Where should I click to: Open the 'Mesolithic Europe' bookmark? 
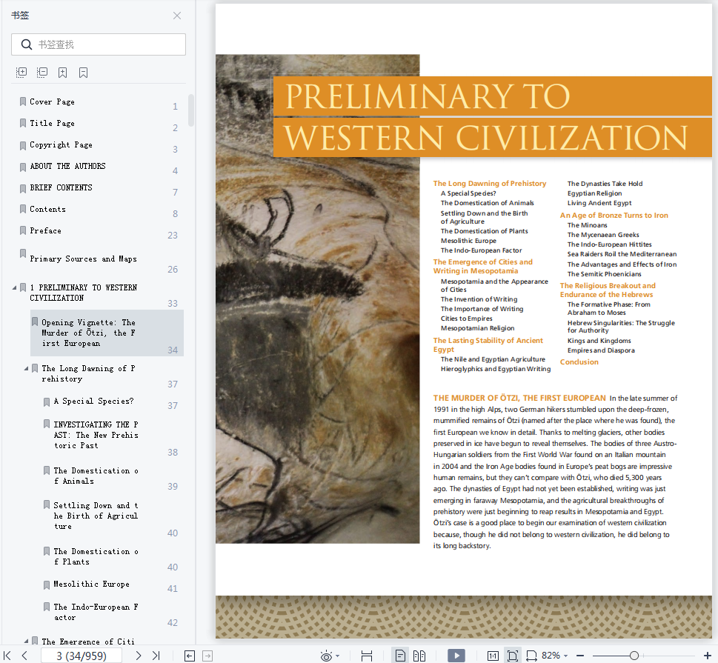point(92,584)
